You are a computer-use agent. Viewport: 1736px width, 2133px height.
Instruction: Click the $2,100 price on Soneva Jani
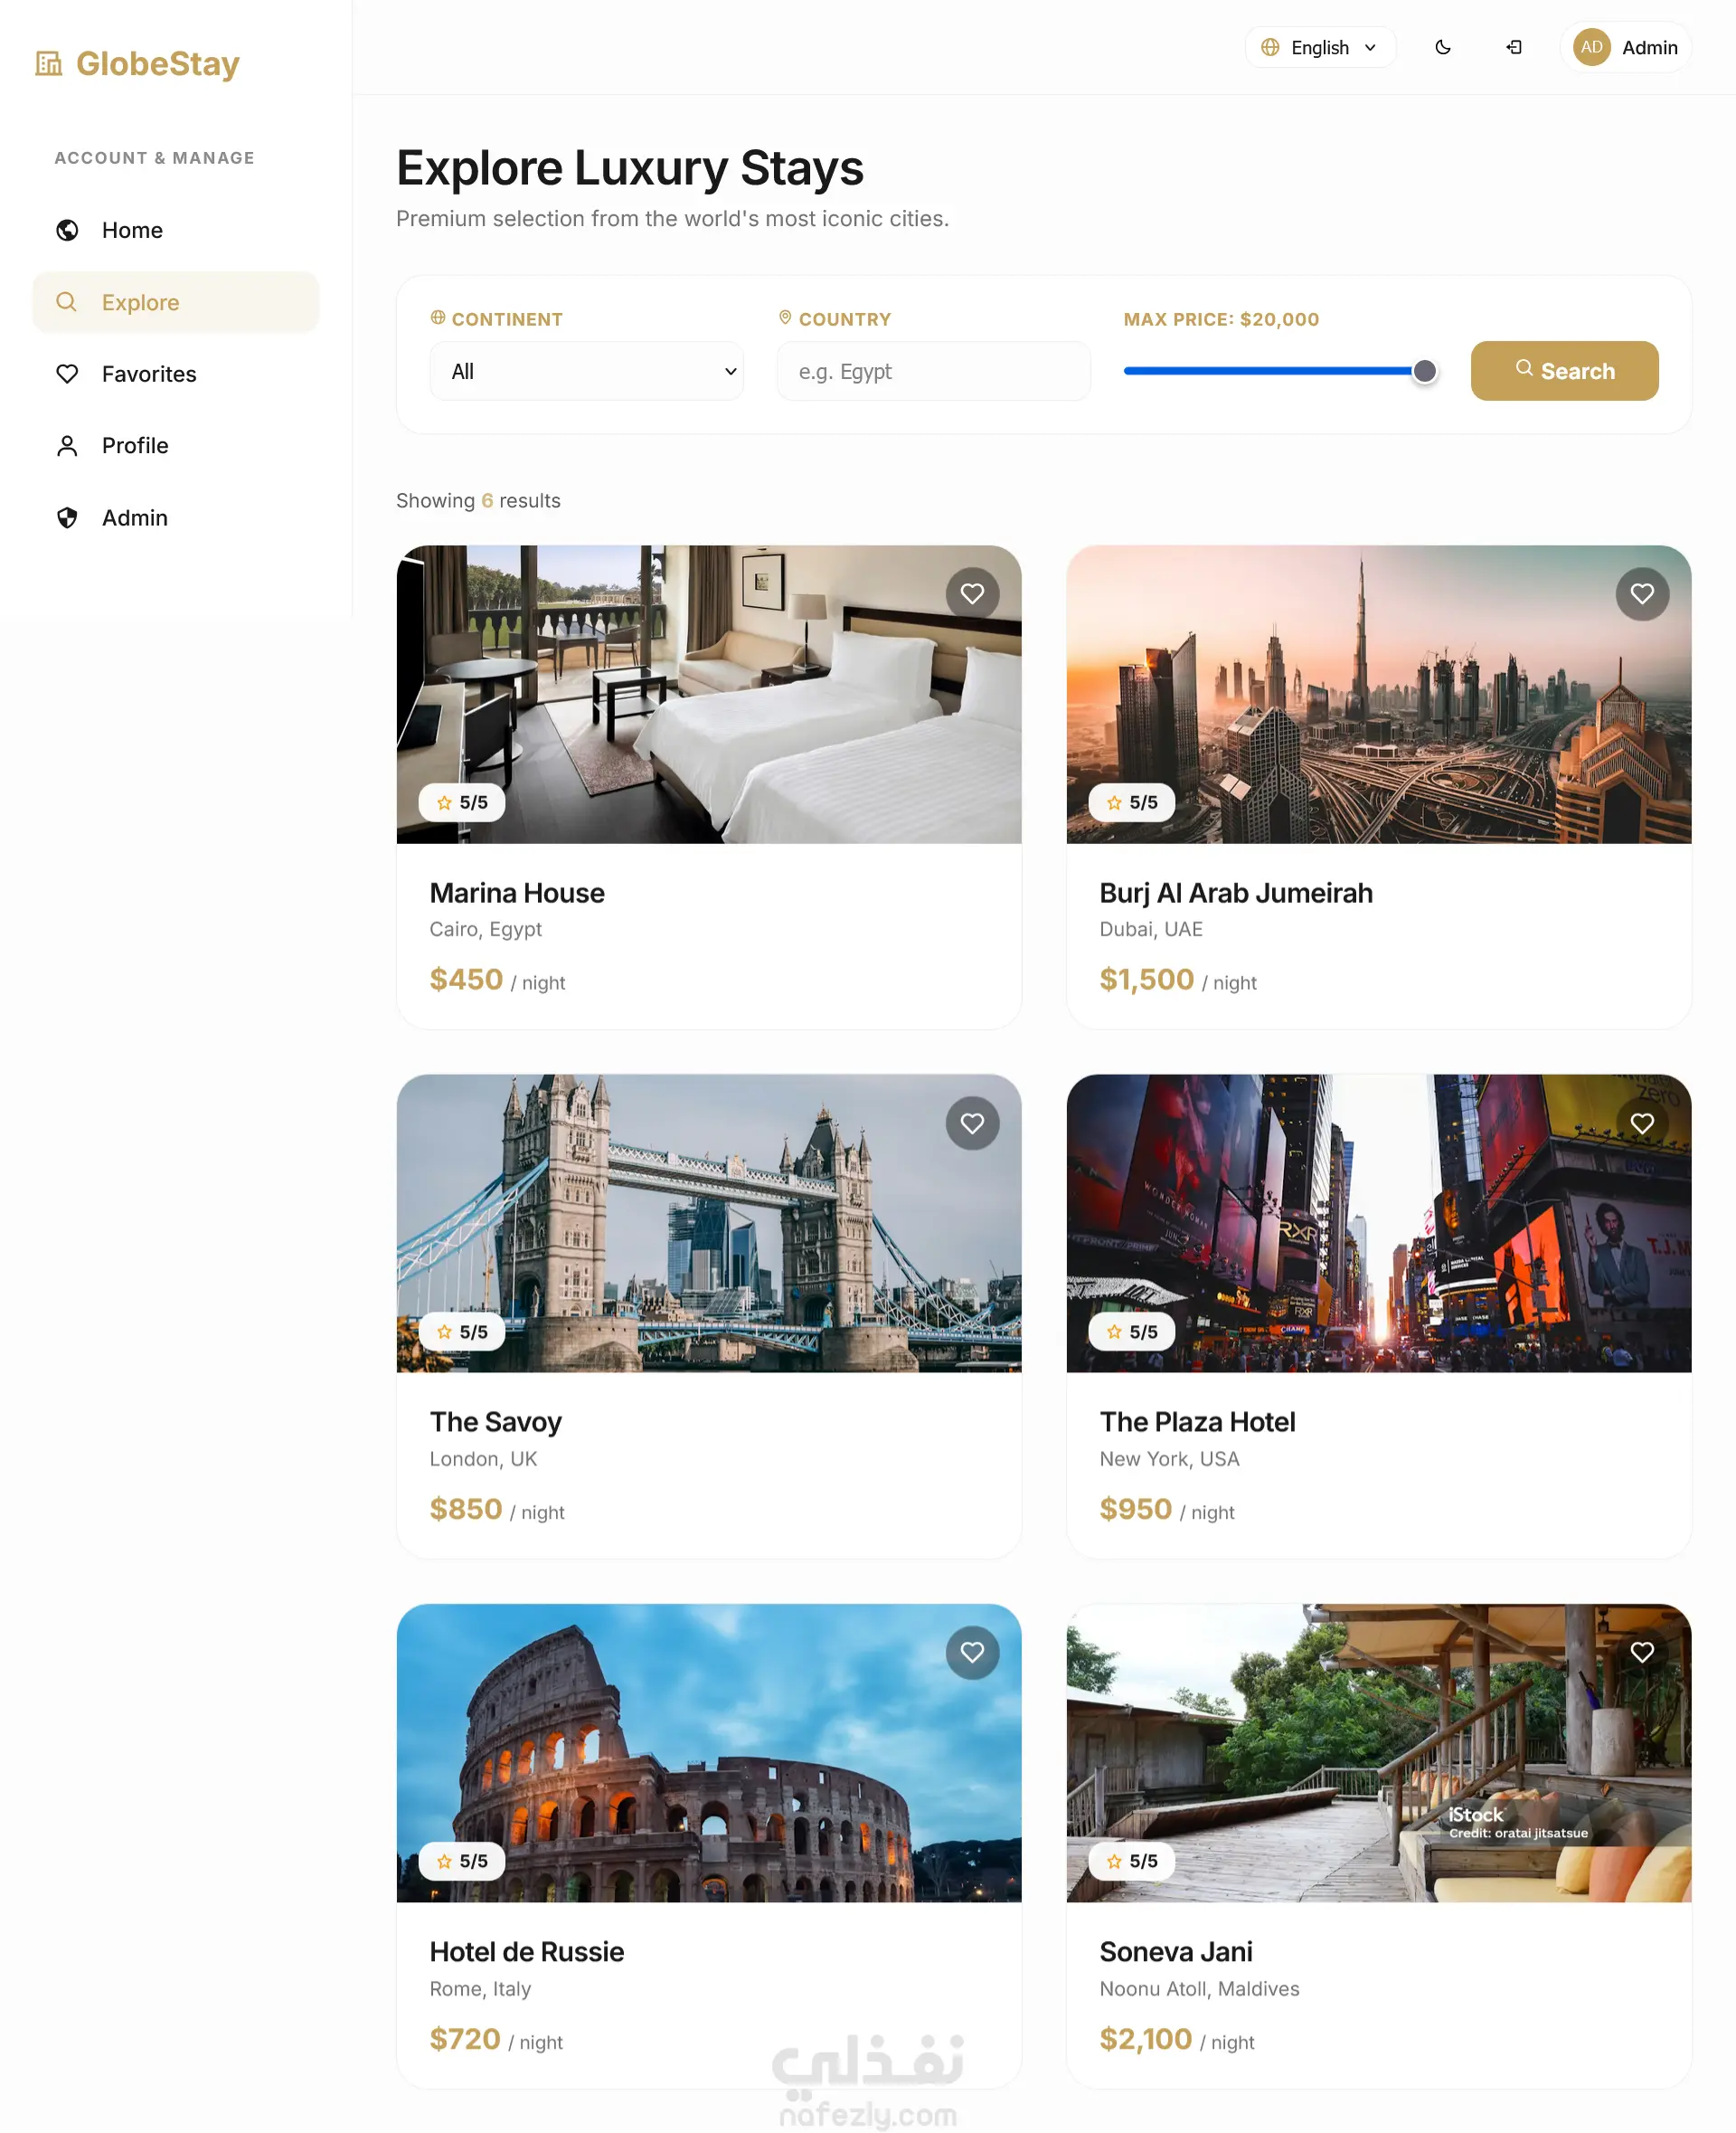(x=1146, y=2039)
